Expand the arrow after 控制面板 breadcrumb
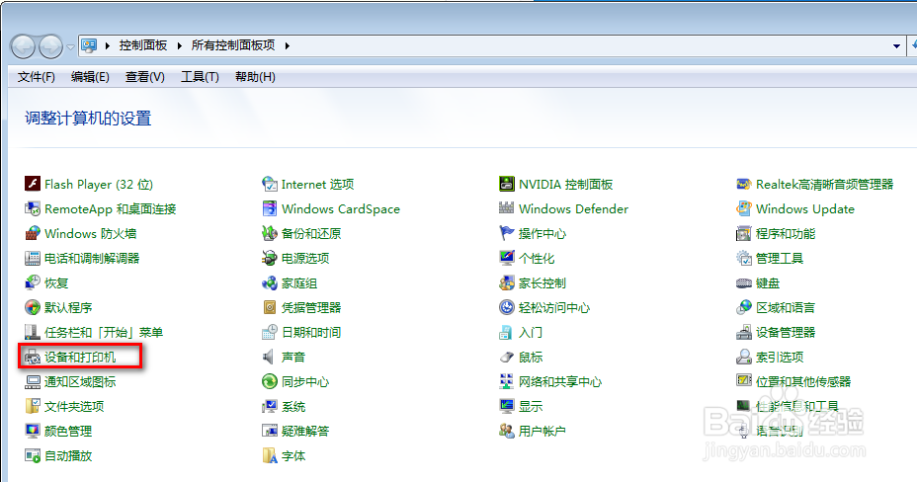Screen dimensions: 917x482 (x=179, y=45)
